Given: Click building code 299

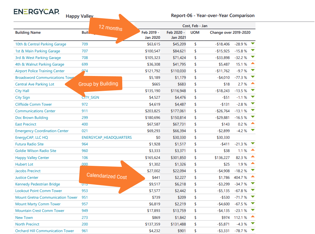Looking at the screenshot, I should tap(85, 118).
